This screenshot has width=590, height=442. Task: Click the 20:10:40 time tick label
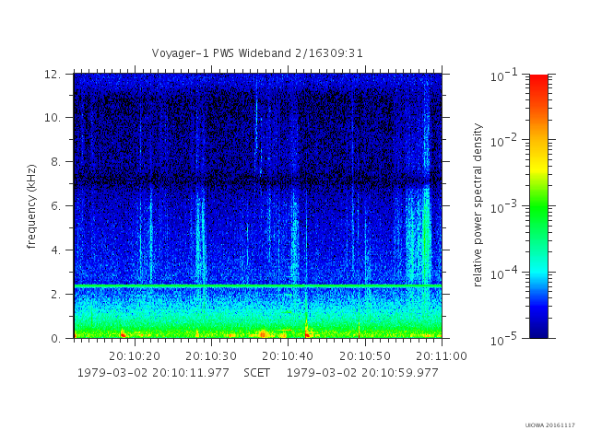pyautogui.click(x=288, y=356)
